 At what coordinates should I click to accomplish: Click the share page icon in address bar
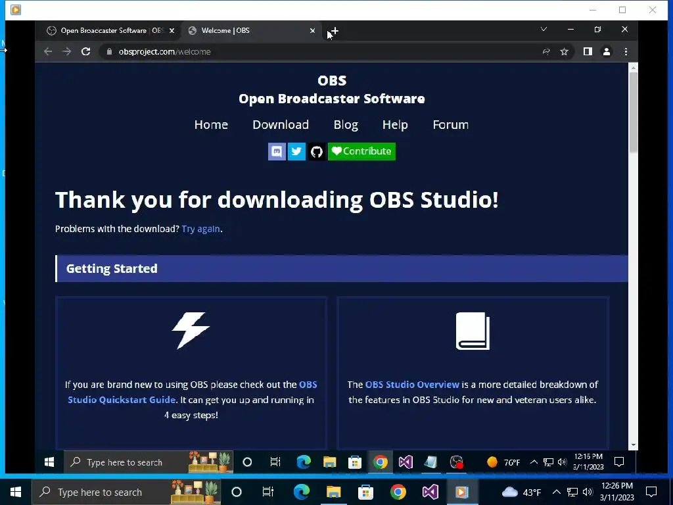(x=546, y=52)
